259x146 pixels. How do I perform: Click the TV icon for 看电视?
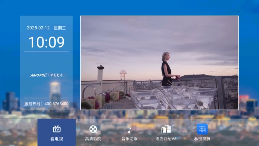[x=57, y=129]
